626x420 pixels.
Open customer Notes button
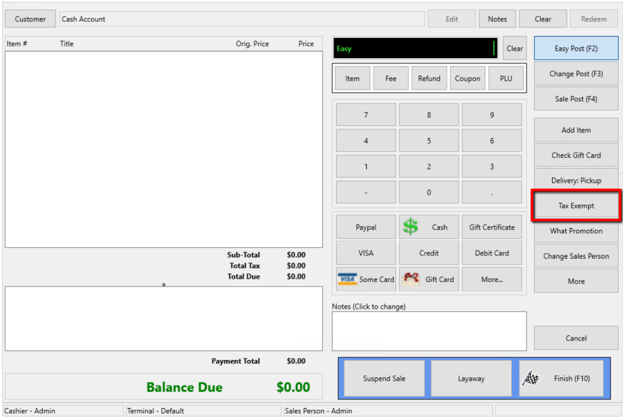click(x=497, y=19)
